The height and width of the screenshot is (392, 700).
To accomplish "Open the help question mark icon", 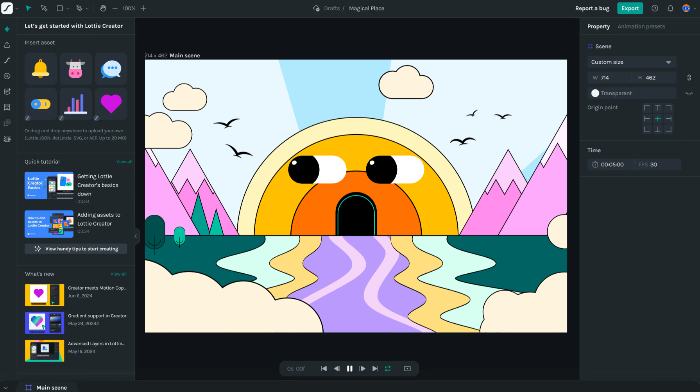I will [655, 8].
